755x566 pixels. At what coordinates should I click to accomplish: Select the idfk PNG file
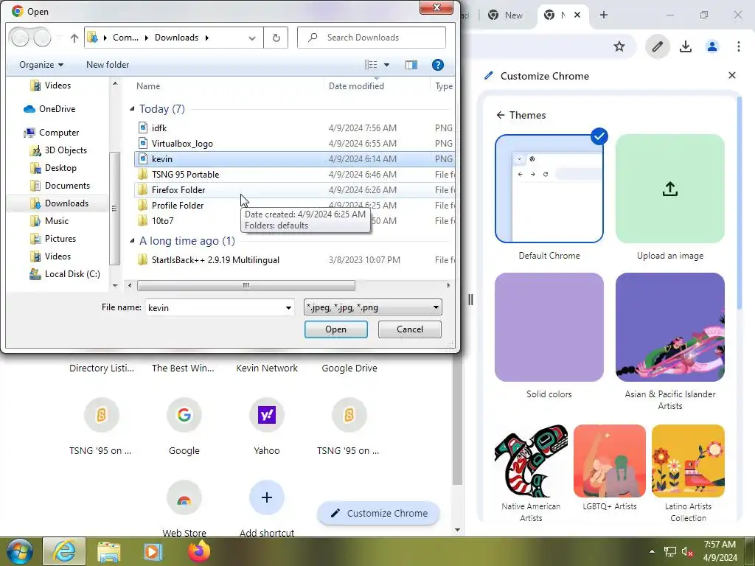tap(294, 128)
